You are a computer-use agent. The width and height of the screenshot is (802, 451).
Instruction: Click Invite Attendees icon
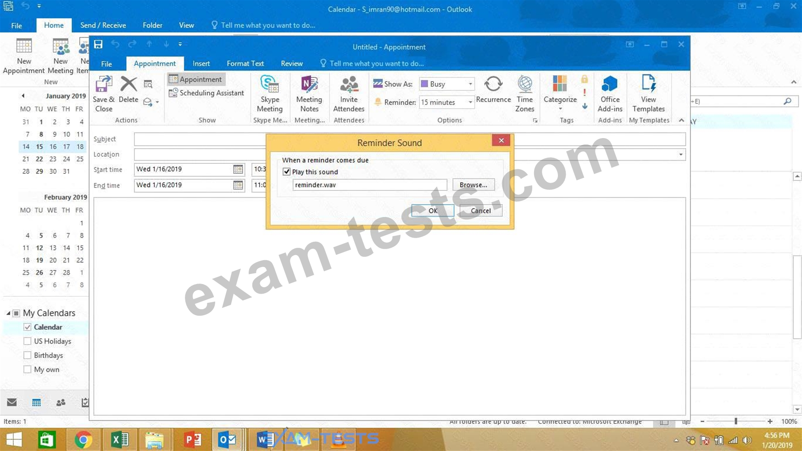click(x=349, y=94)
